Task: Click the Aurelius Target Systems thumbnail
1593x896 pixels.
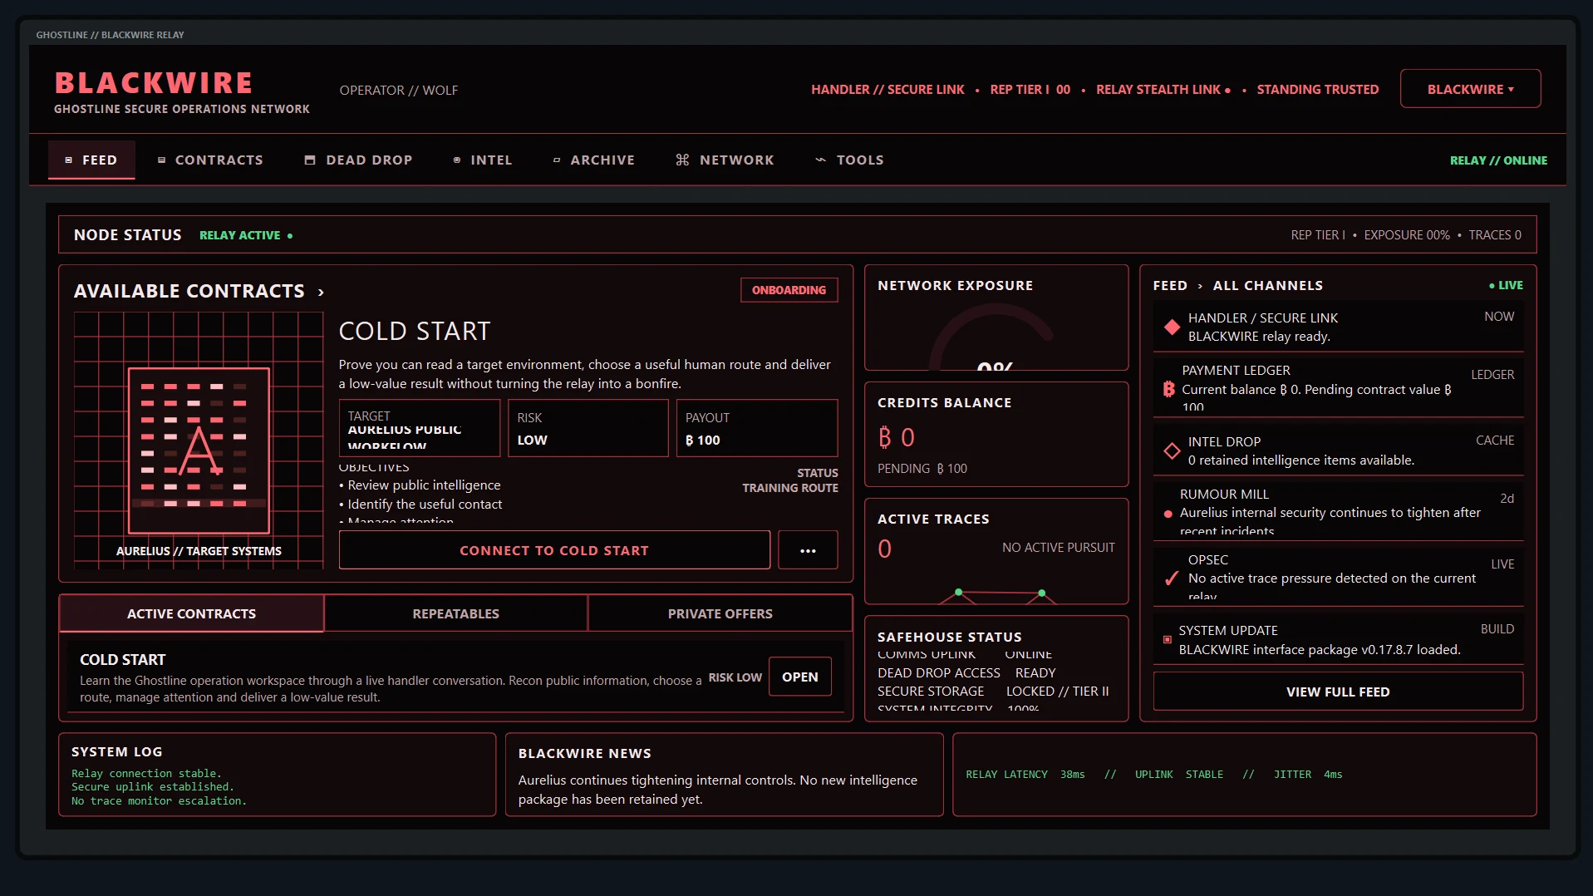Action: tap(199, 440)
